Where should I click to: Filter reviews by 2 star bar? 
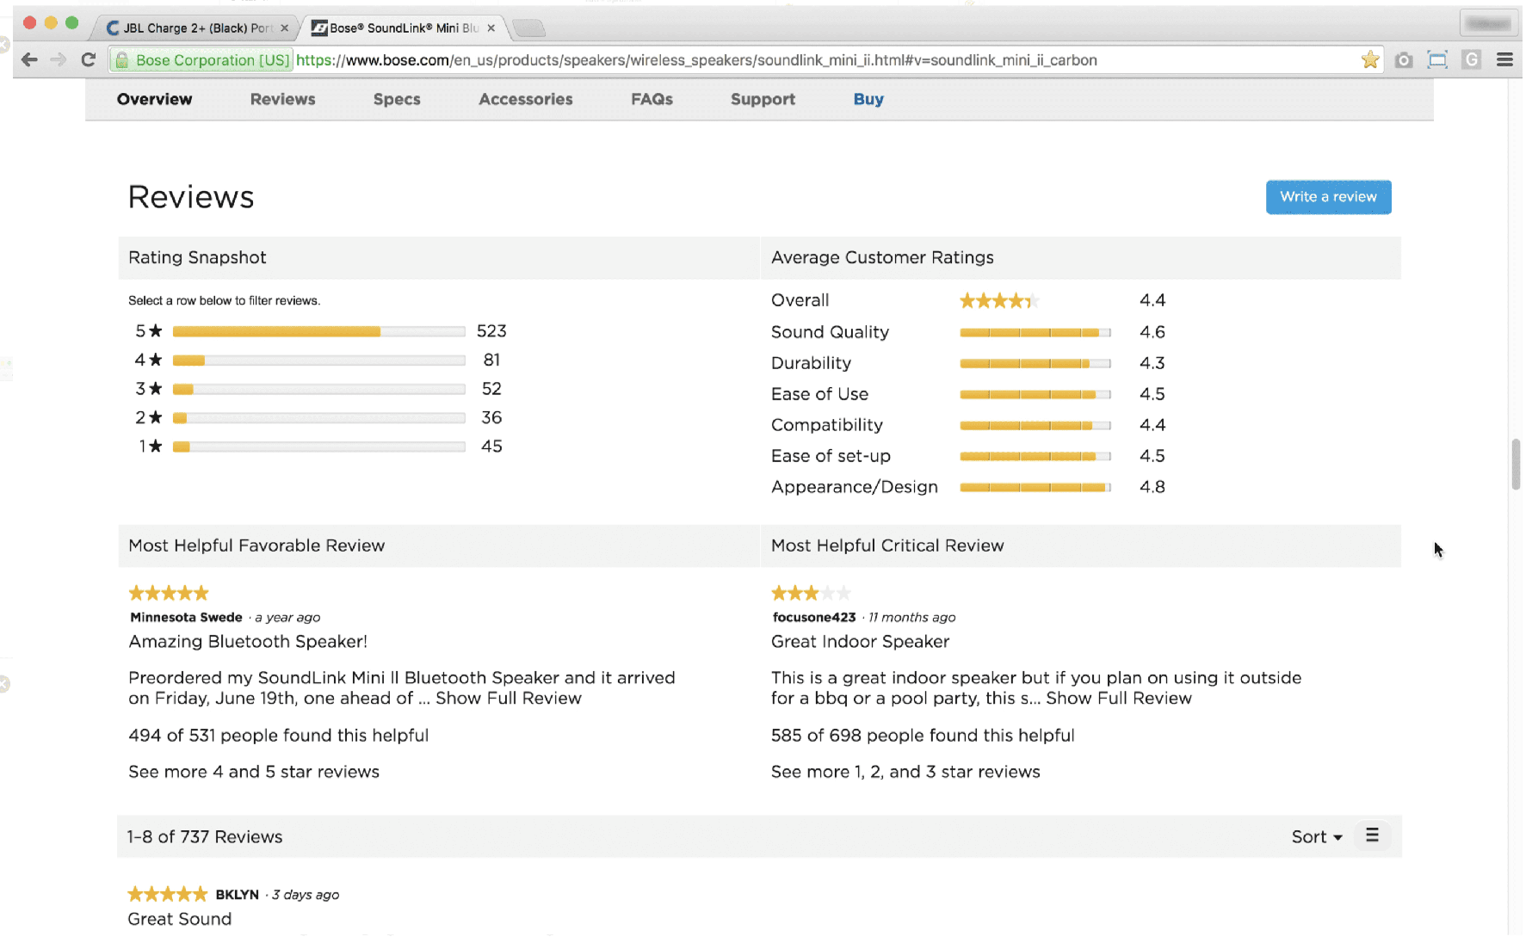318,418
